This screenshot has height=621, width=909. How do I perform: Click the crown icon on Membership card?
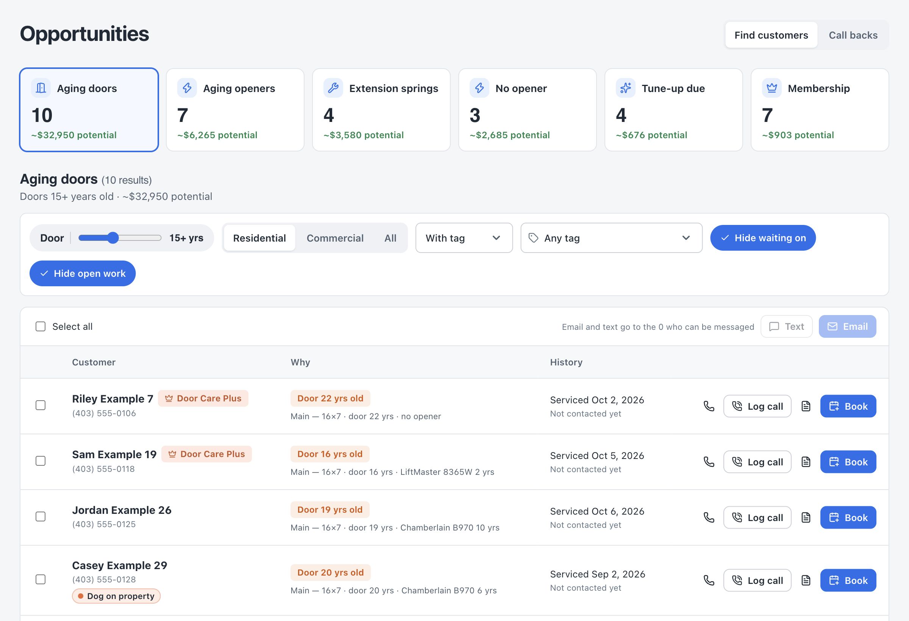(772, 88)
